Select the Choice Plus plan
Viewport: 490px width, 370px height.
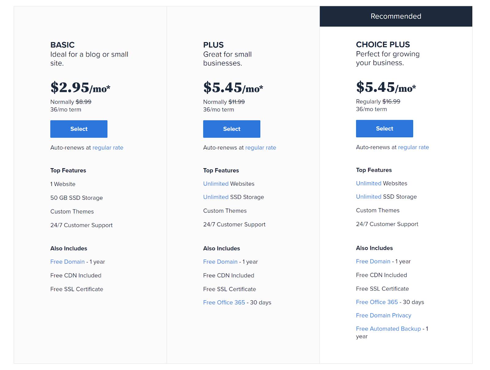click(x=384, y=128)
